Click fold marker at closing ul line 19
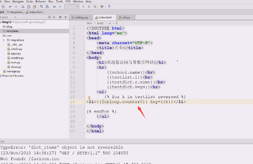Image resolution: width=253 pixels, height=164 pixels. point(84,116)
